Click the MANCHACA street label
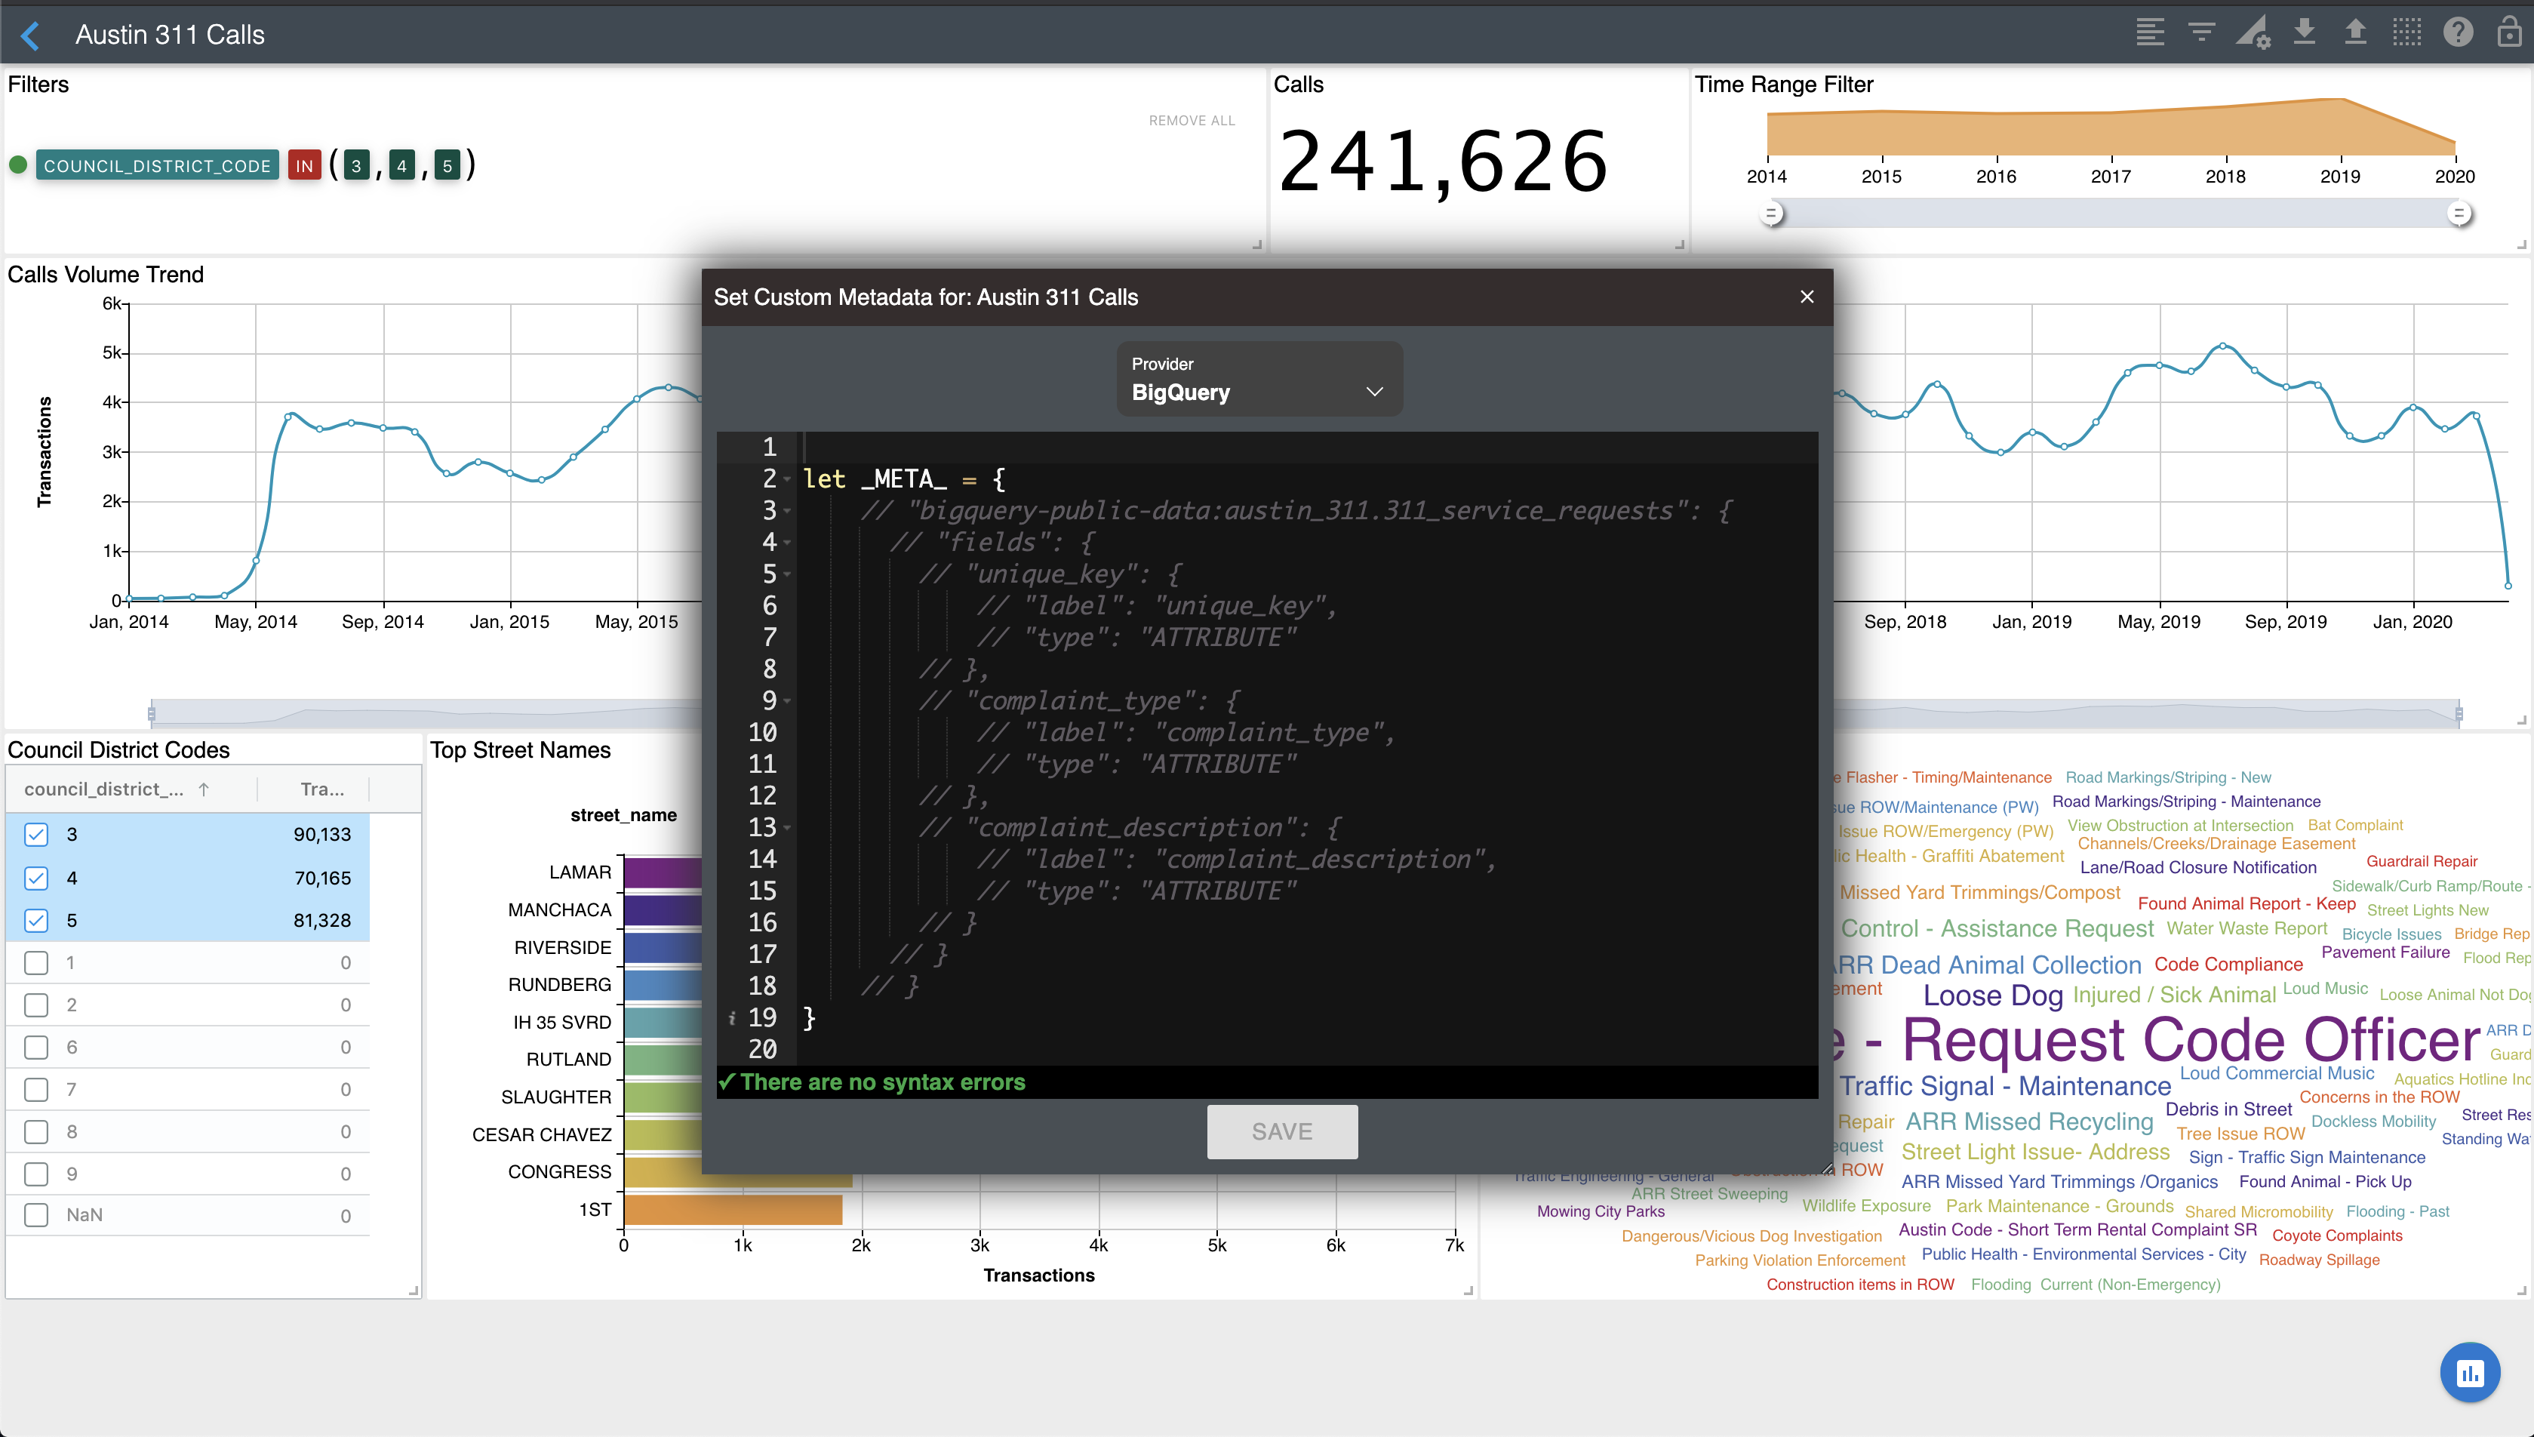This screenshot has height=1437, width=2534. [x=559, y=910]
